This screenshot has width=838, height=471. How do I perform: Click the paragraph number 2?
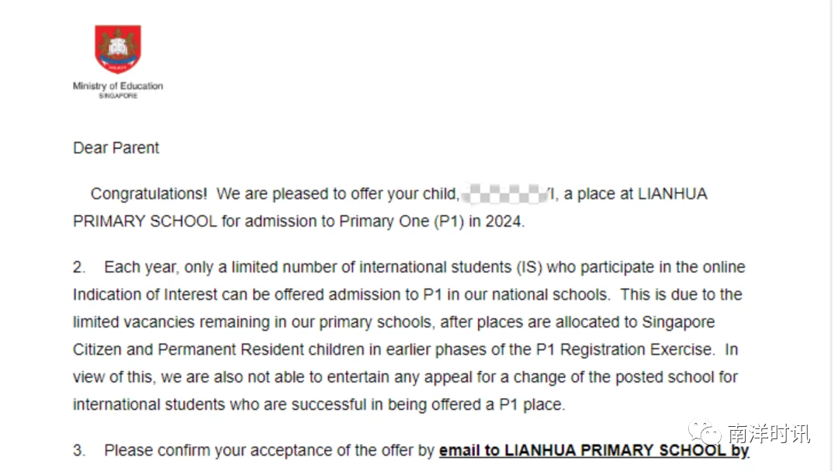pyautogui.click(x=79, y=267)
